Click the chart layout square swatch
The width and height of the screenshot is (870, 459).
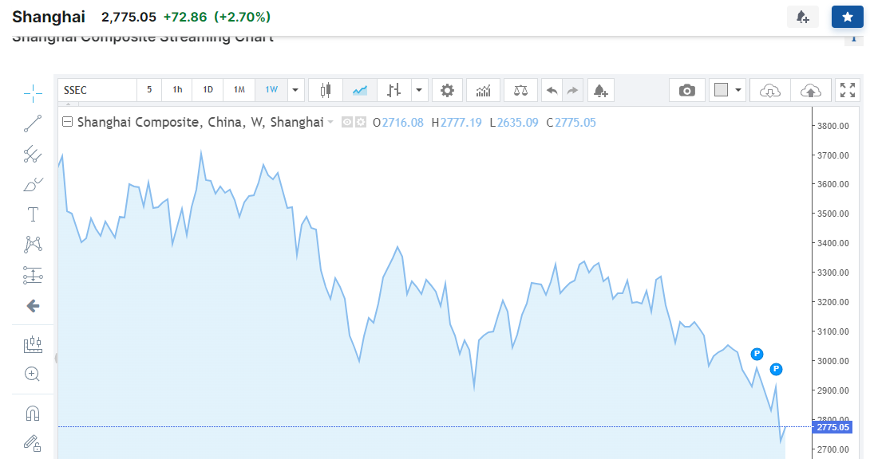coord(721,90)
